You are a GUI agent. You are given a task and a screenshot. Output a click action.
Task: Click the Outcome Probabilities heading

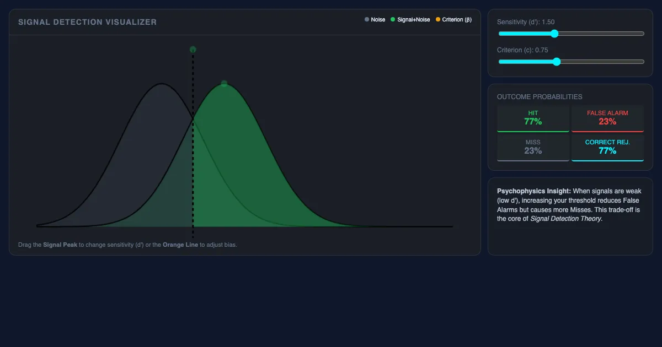[x=540, y=97]
